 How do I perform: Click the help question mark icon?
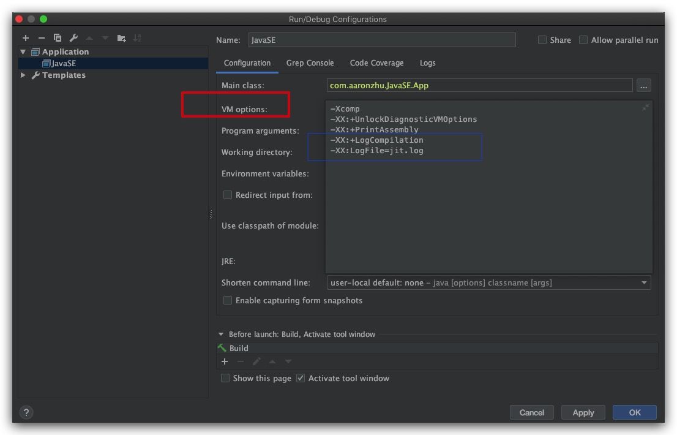point(26,412)
